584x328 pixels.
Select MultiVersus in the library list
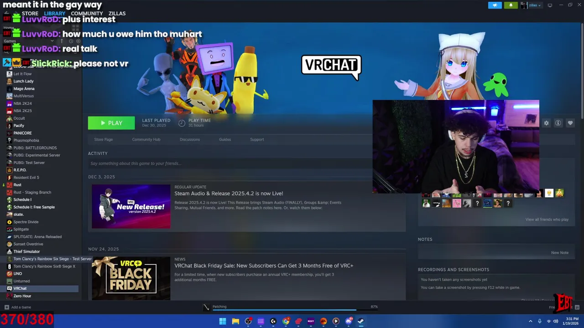click(x=24, y=96)
